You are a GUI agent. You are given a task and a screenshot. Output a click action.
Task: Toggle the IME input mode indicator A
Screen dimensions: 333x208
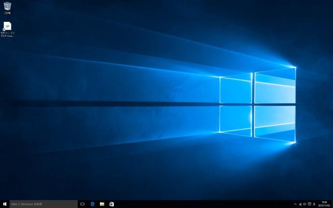click(x=314, y=204)
